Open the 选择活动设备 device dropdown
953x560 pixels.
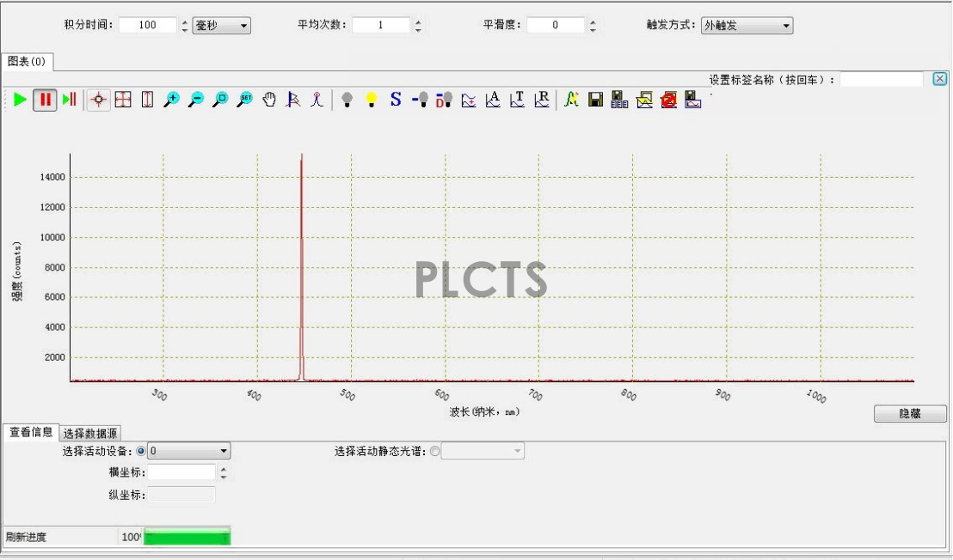pyautogui.click(x=189, y=451)
